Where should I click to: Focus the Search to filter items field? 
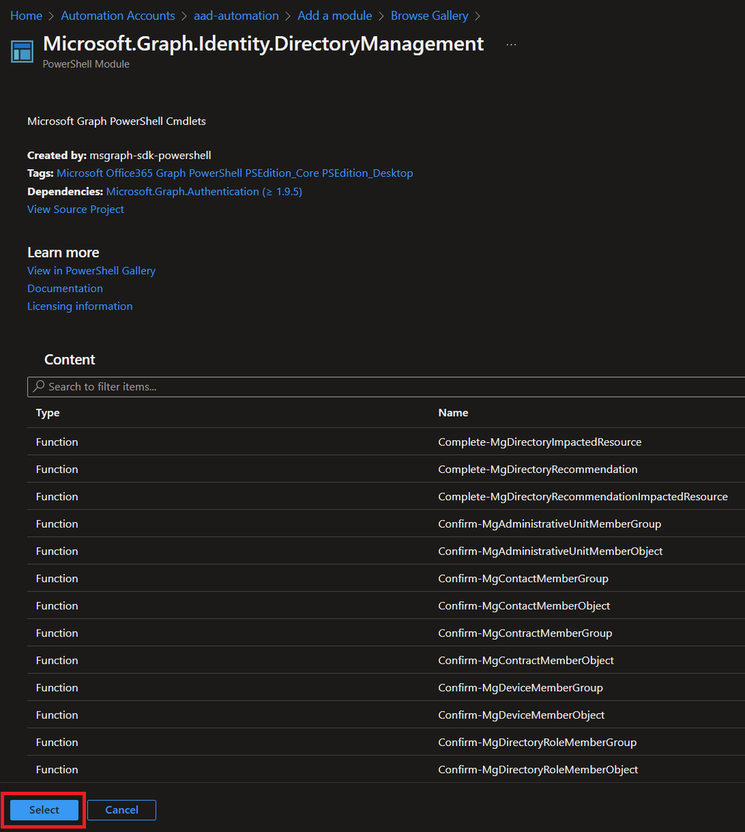tap(386, 387)
